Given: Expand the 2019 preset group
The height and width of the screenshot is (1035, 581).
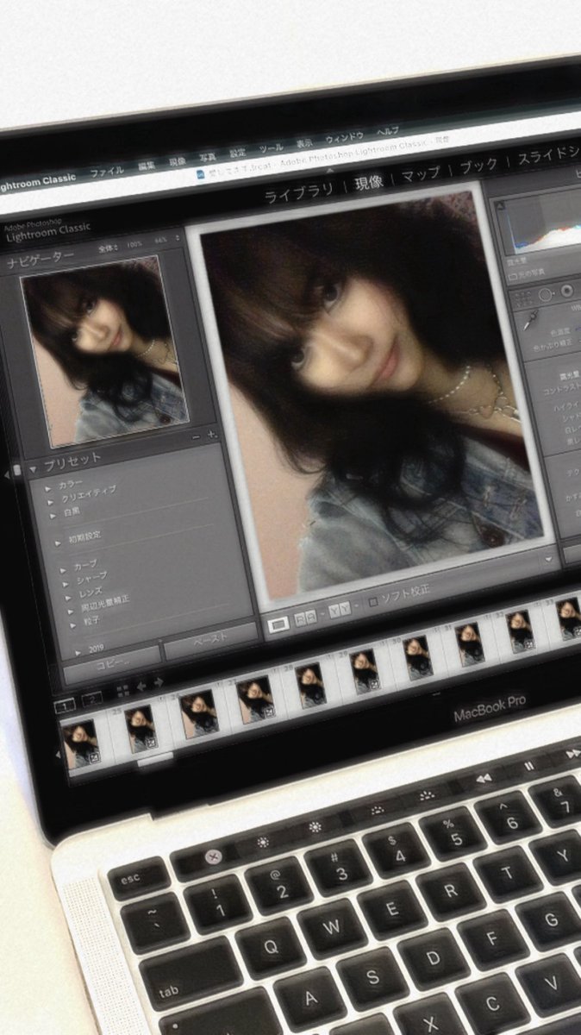Looking at the screenshot, I should [79, 651].
